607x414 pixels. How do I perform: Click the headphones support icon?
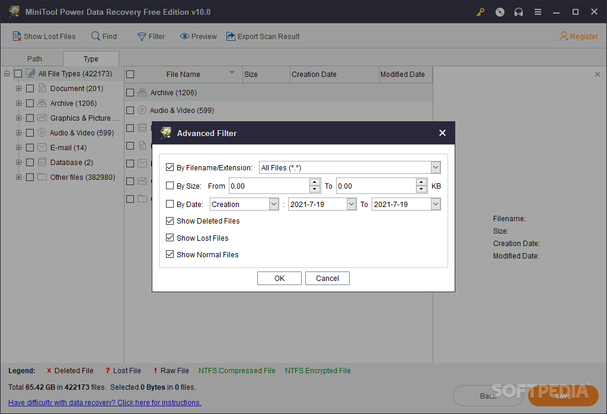[519, 12]
